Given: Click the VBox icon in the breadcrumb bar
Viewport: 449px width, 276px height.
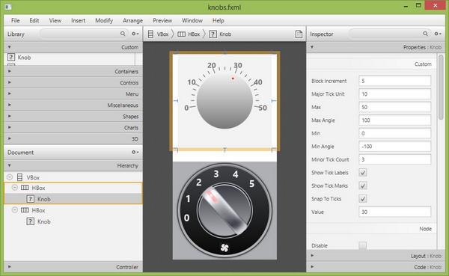Looking at the screenshot, I should pyautogui.click(x=150, y=34).
